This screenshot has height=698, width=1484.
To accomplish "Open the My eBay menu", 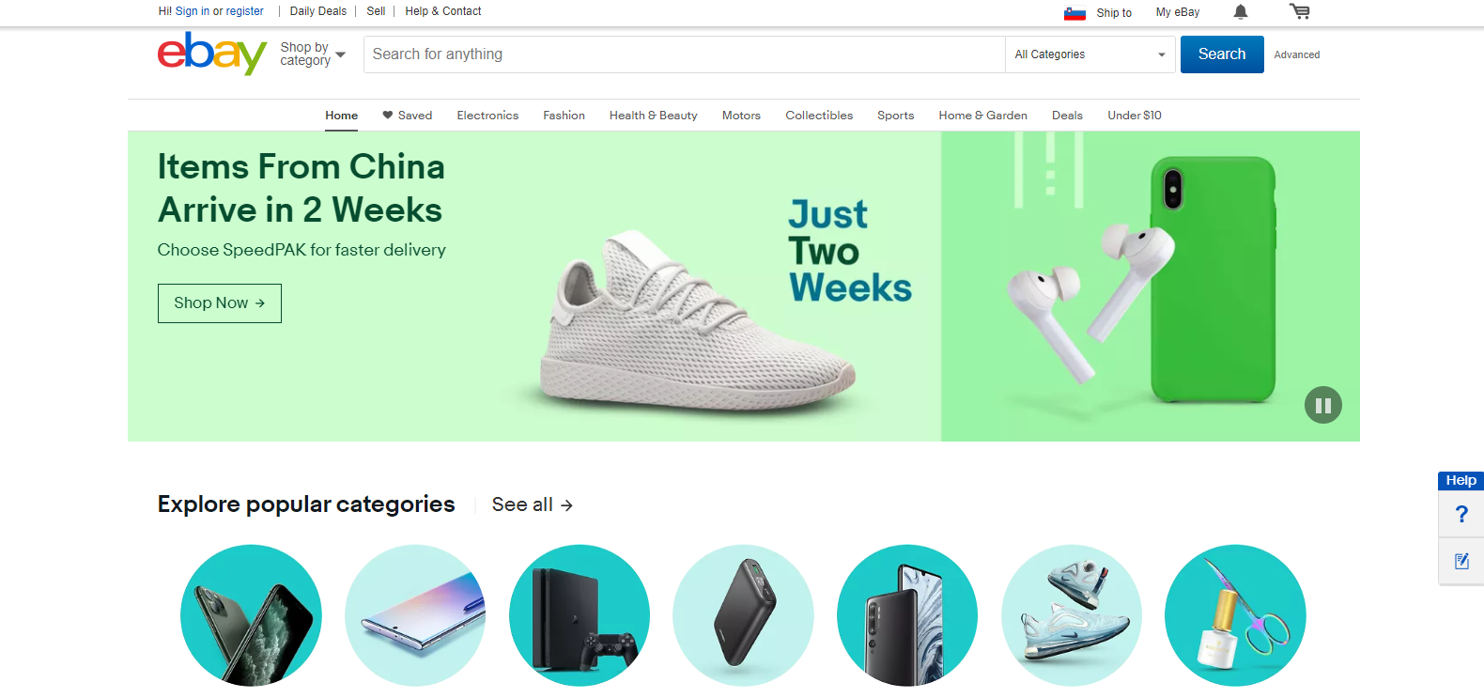I will click(x=1178, y=12).
